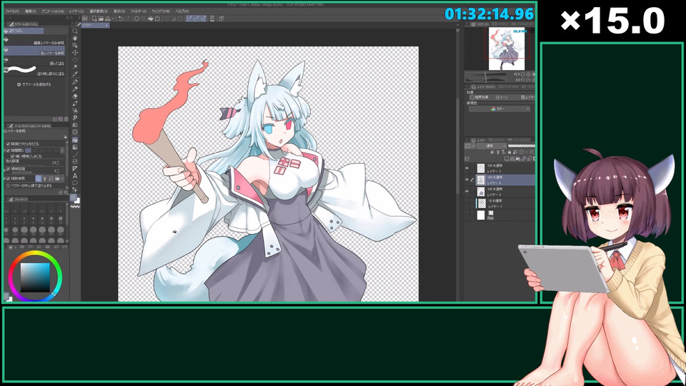Select the Eyedropper tool
Viewport: 686px width, 386px height.
[x=75, y=74]
